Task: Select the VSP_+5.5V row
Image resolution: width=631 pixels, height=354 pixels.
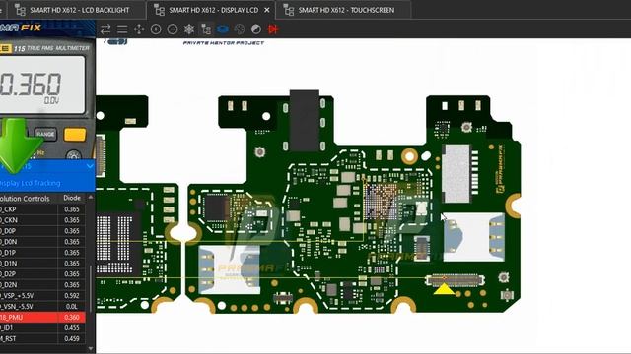Action: tap(42, 295)
